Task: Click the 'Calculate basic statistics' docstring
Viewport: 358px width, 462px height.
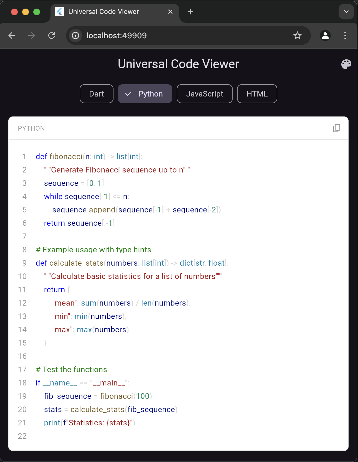Action: pyautogui.click(x=133, y=276)
